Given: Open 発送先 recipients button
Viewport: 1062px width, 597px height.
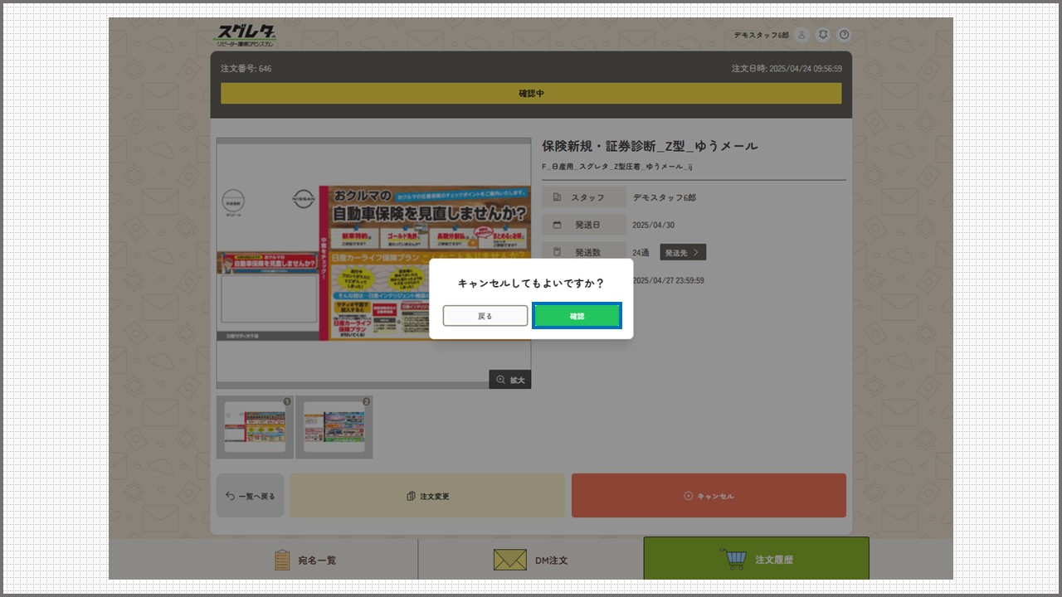Looking at the screenshot, I should [x=683, y=252].
